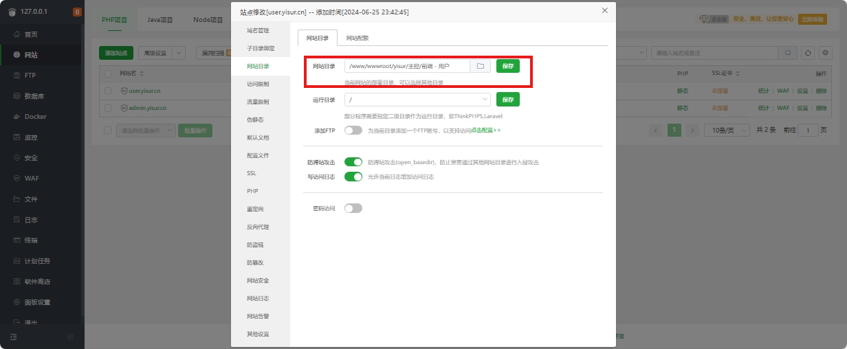
Task: Disable the 防跨站攻击 toggle
Action: (353, 162)
